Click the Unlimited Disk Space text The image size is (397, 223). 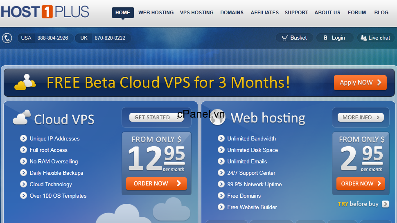[253, 150]
